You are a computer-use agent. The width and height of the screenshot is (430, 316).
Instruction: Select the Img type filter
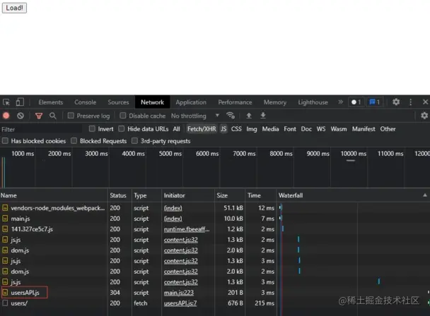point(252,129)
